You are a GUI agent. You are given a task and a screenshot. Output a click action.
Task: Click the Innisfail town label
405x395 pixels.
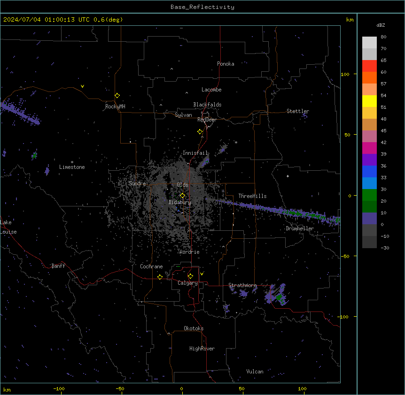click(195, 153)
